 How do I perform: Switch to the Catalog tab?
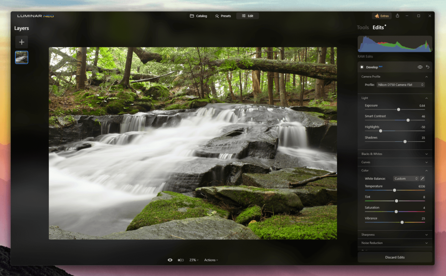tap(198, 16)
